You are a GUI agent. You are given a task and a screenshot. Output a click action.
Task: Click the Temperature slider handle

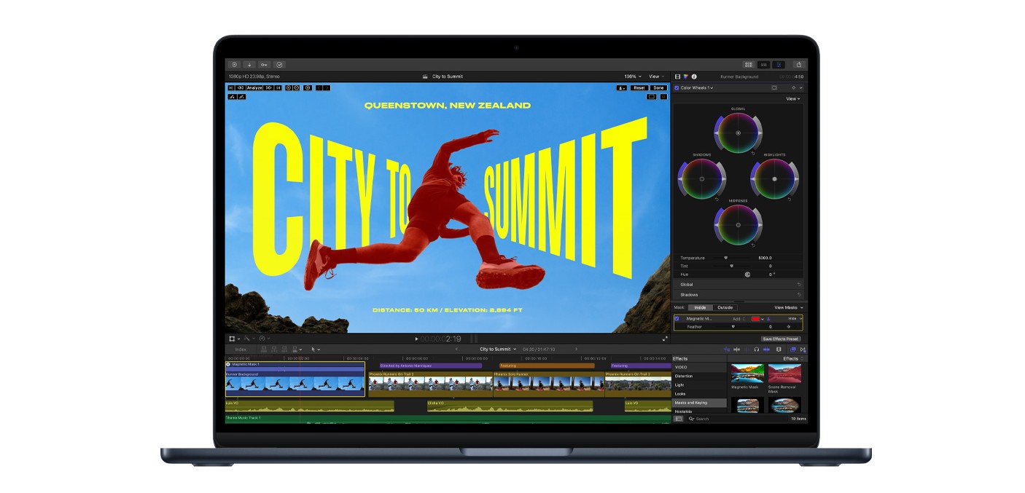pyautogui.click(x=726, y=258)
